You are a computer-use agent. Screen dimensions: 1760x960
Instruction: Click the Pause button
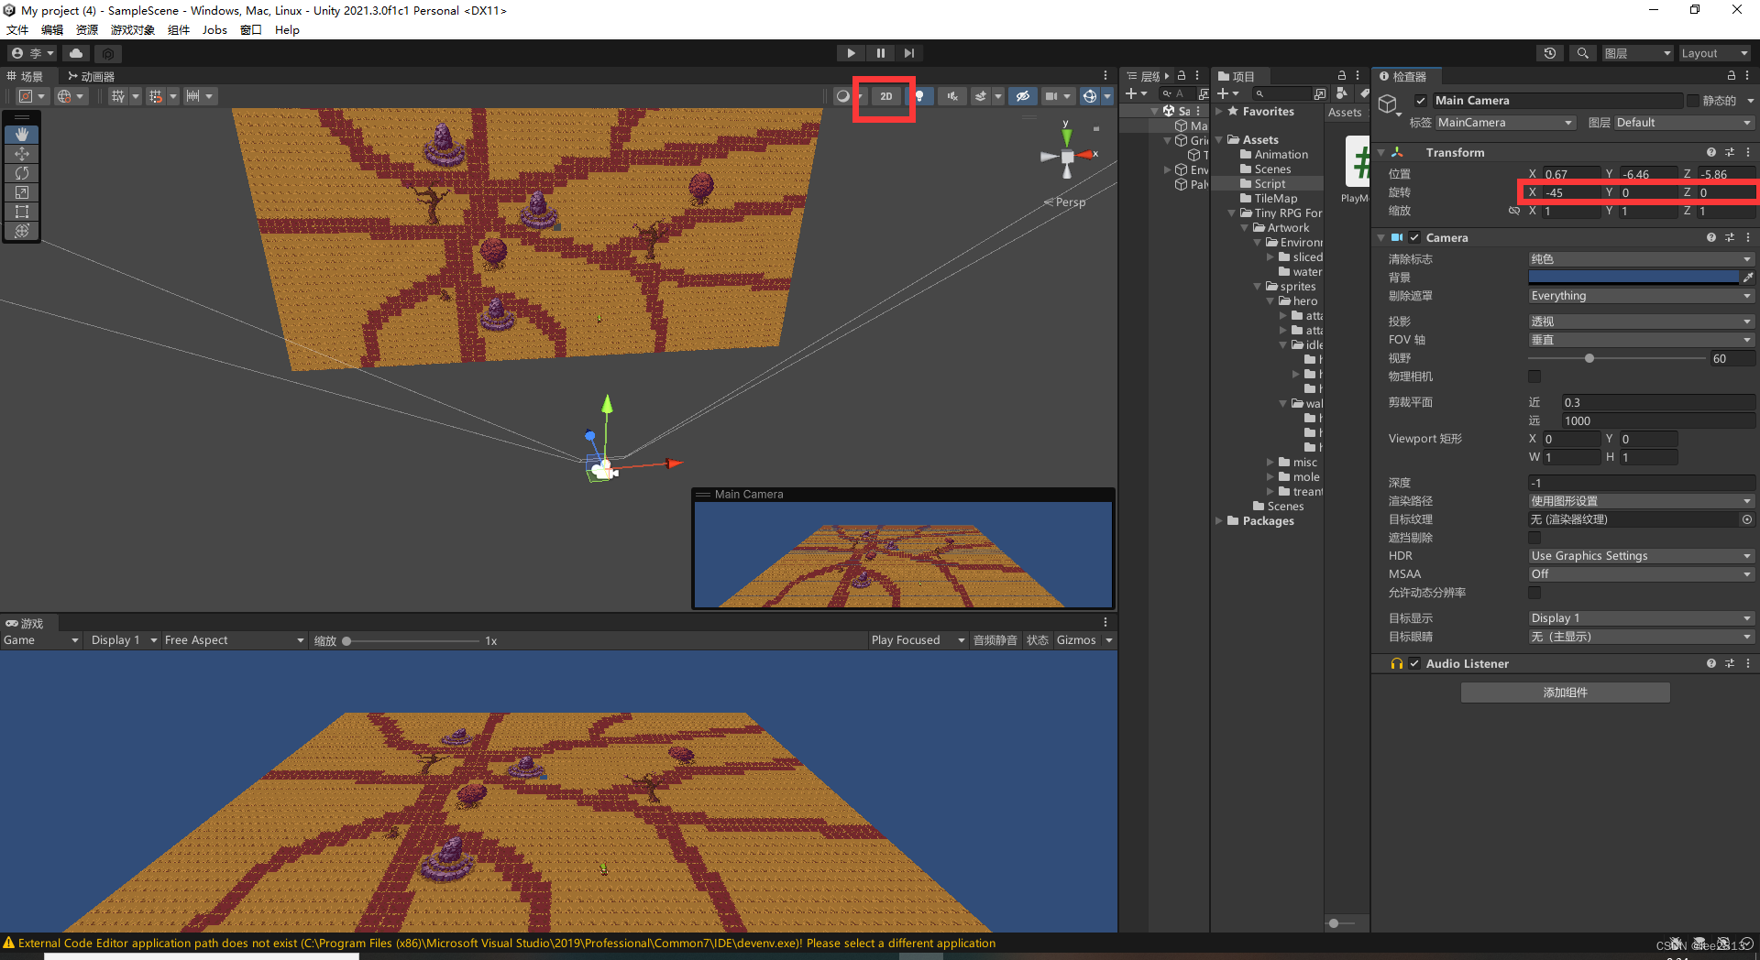pyautogui.click(x=880, y=53)
